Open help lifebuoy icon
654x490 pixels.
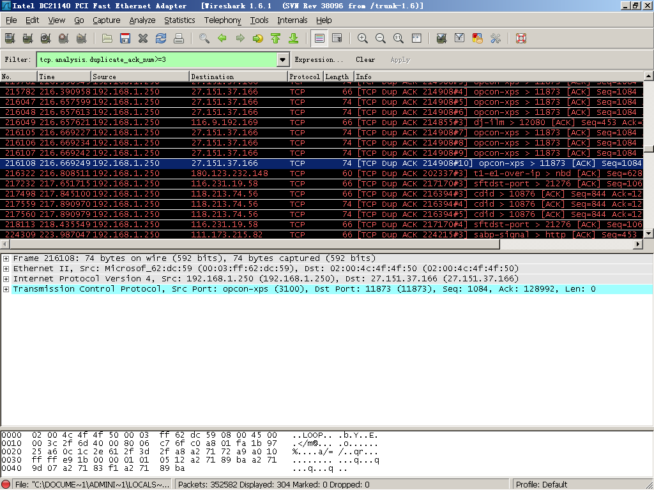pyautogui.click(x=521, y=38)
